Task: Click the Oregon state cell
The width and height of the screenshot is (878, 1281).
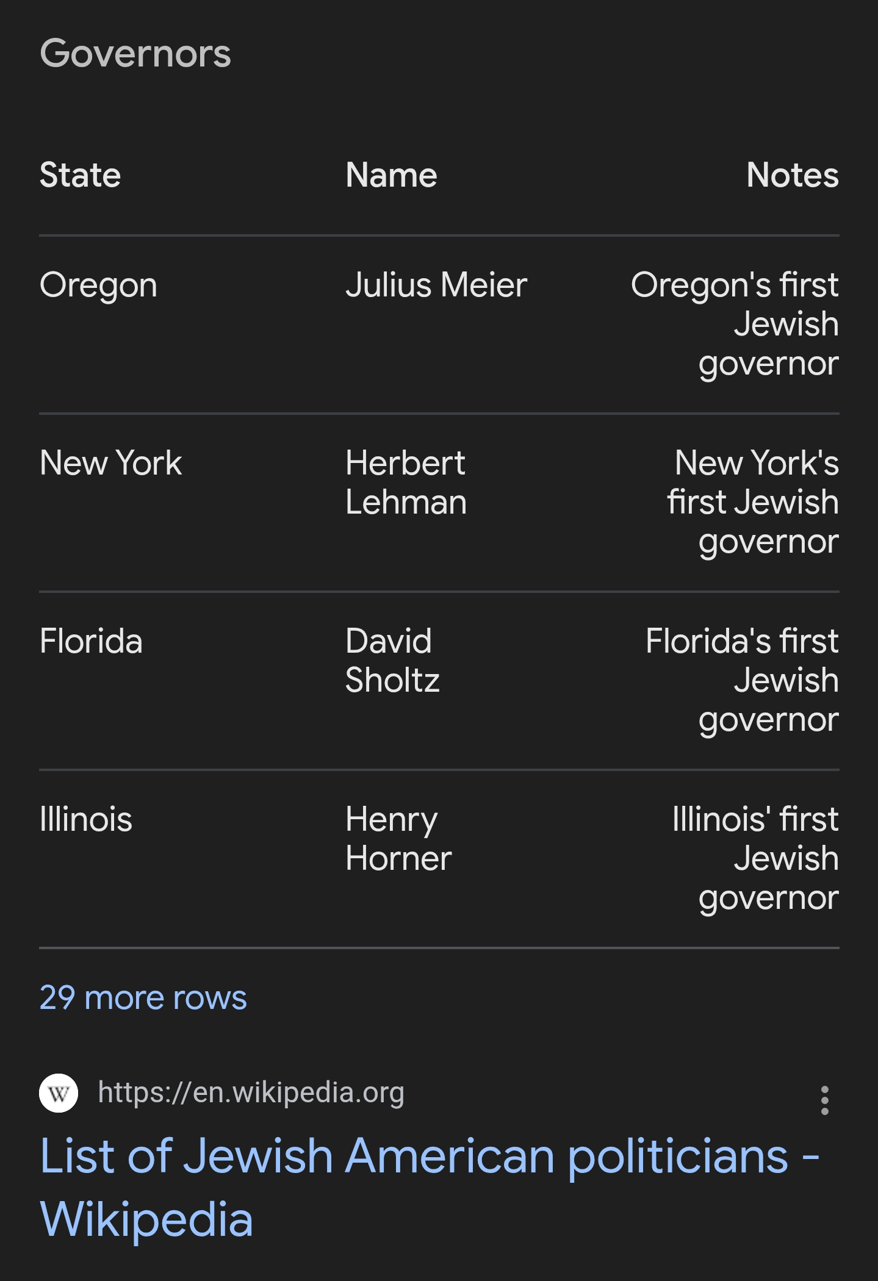Action: pyautogui.click(x=98, y=285)
